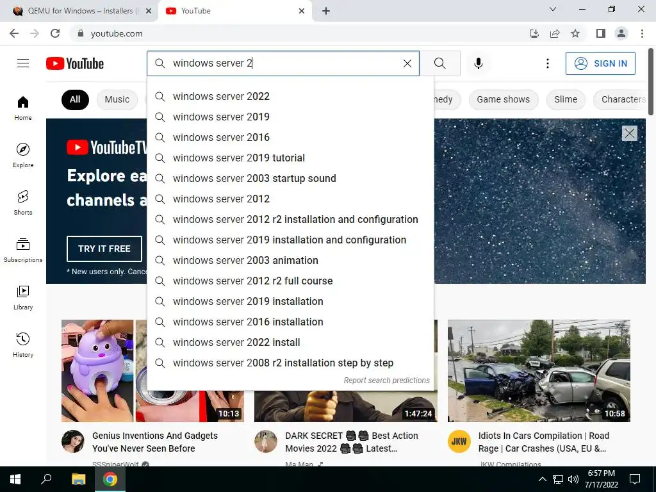Open the DARK SECRET action movie thumbnail

[345, 406]
